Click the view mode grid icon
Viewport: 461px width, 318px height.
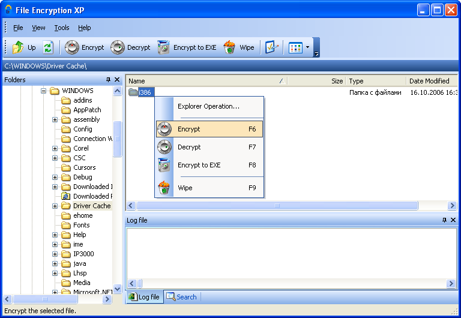click(295, 47)
